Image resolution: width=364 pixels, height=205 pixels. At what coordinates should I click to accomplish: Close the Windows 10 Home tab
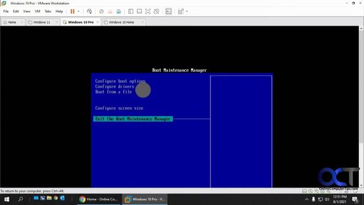[143, 22]
